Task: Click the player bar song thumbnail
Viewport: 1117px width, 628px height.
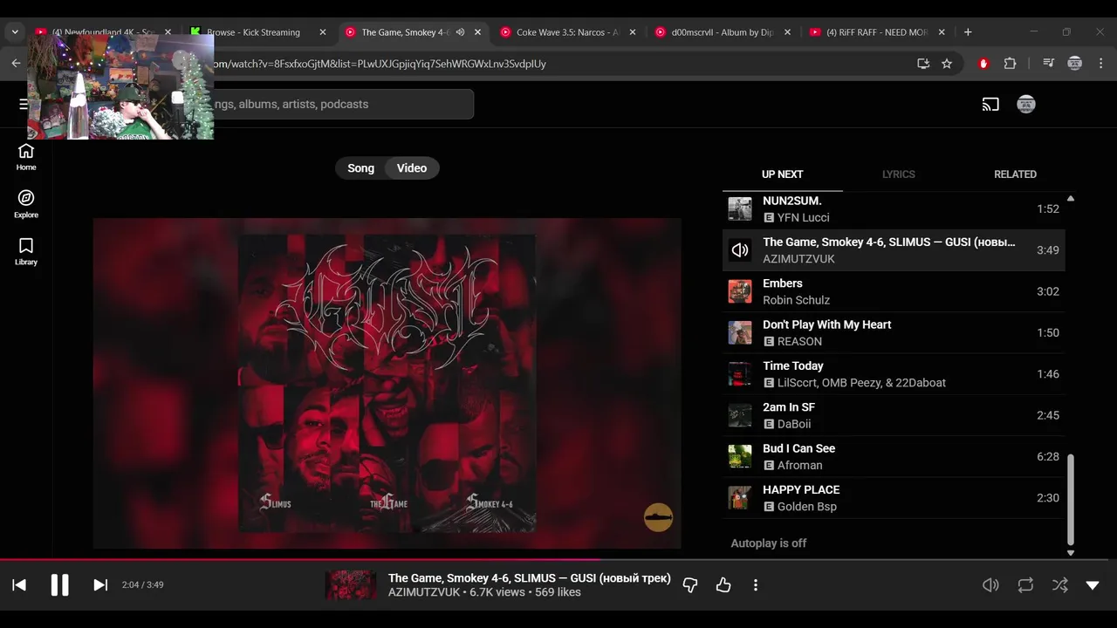Action: (351, 585)
